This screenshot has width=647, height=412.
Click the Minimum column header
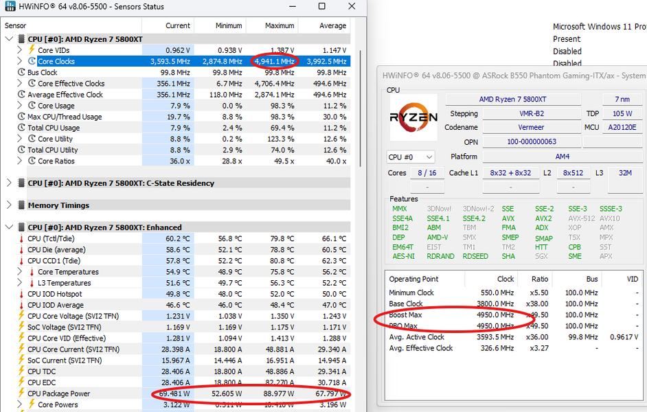point(220,25)
